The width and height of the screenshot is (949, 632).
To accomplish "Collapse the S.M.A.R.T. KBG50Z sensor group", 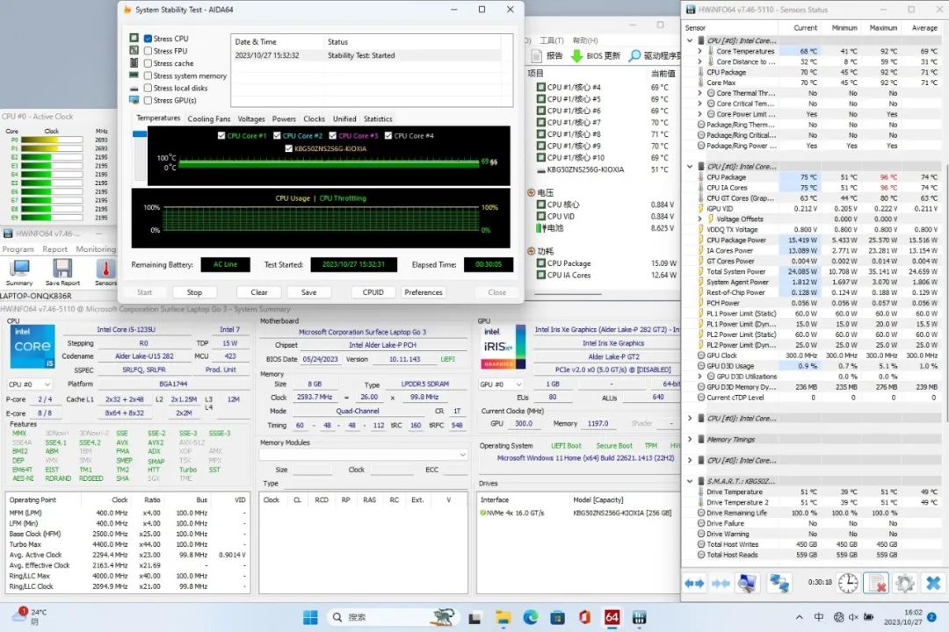I will point(690,481).
